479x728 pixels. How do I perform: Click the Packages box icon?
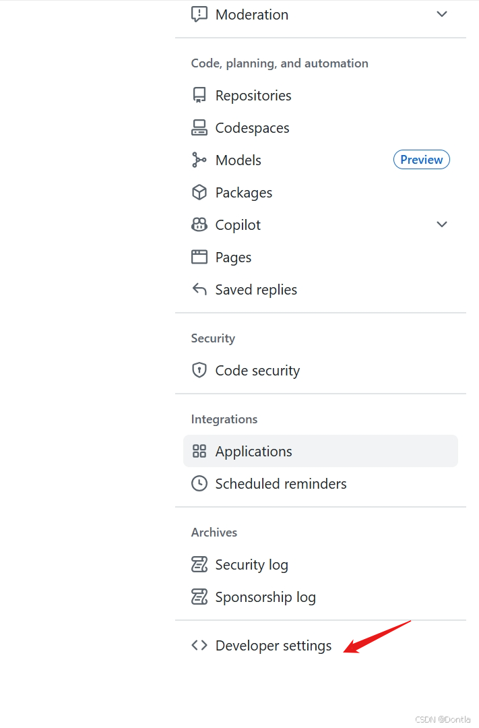(199, 192)
